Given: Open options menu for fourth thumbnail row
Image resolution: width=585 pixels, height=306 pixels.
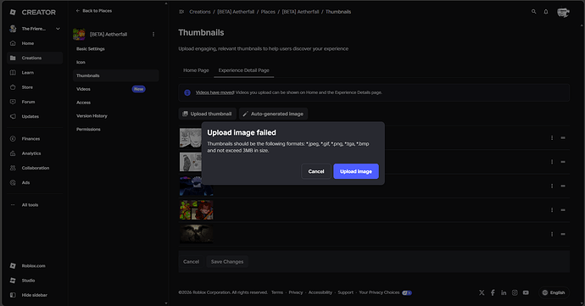Looking at the screenshot, I should (x=552, y=210).
